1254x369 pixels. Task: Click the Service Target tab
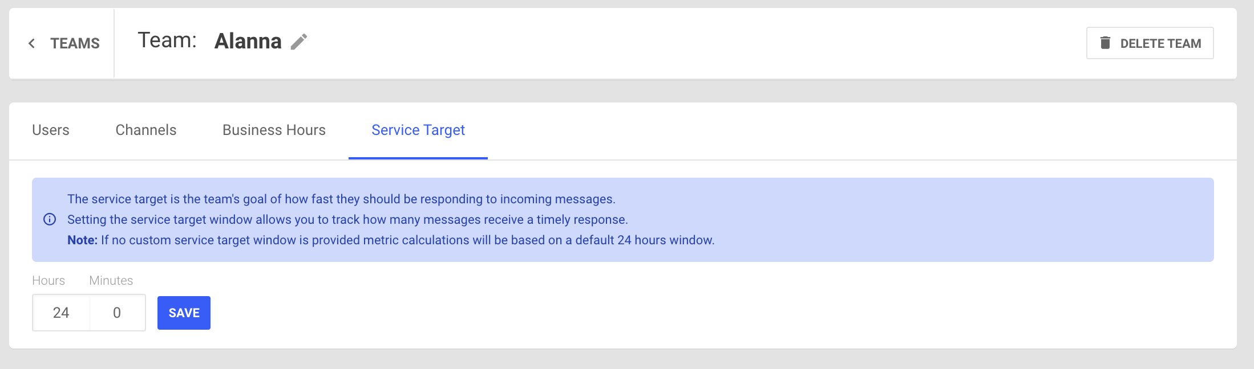418,130
